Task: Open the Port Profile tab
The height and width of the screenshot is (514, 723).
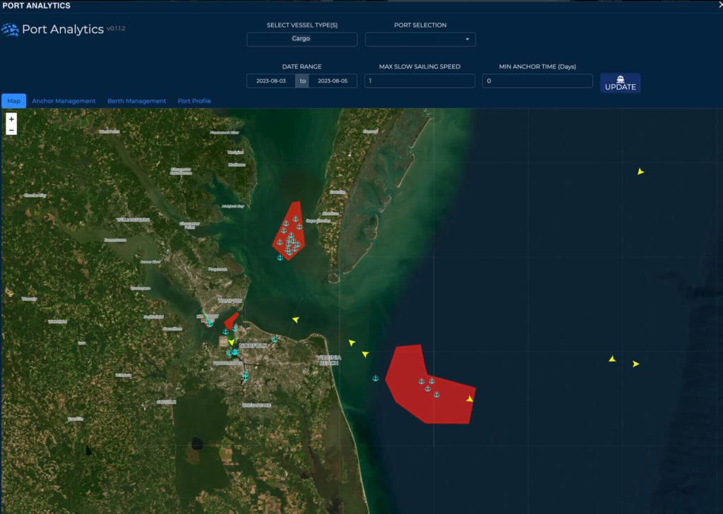Action: [x=194, y=101]
